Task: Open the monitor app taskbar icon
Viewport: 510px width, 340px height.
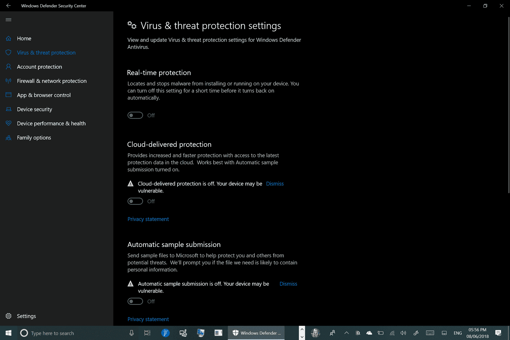Action: tap(201, 333)
